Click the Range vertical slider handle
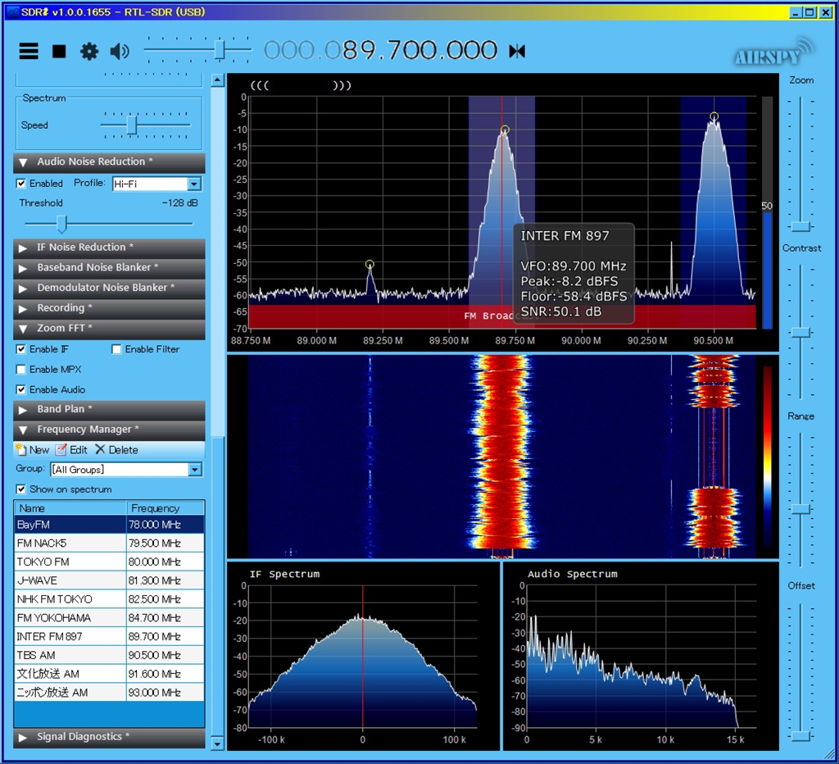 (801, 509)
